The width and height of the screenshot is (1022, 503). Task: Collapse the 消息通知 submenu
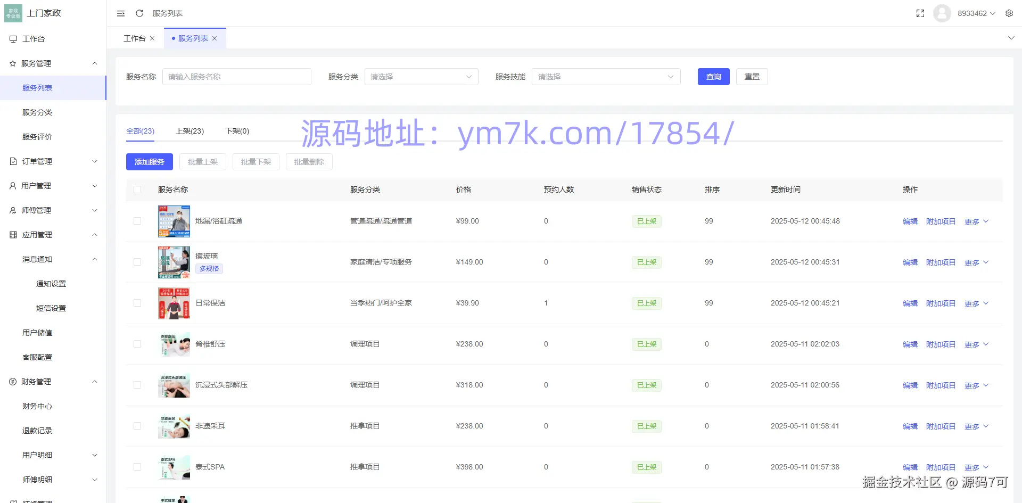95,259
